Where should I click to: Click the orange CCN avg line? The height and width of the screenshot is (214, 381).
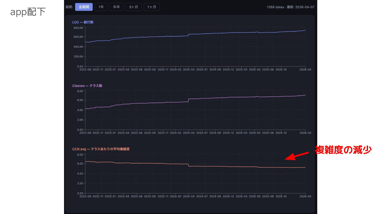tap(196, 166)
